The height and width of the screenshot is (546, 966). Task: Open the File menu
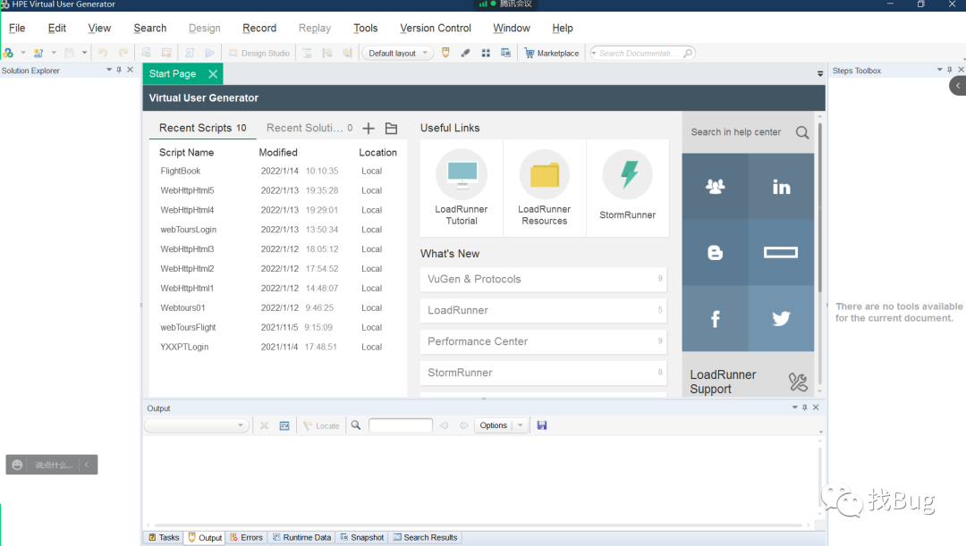click(x=17, y=29)
